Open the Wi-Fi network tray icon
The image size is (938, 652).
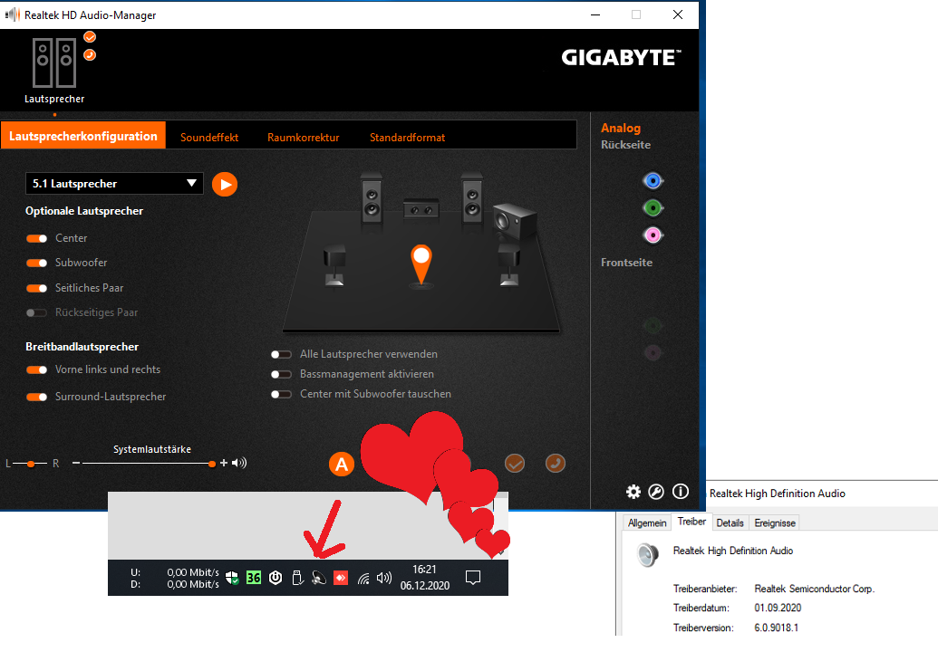[363, 579]
